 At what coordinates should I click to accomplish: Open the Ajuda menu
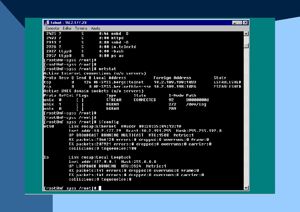point(95,28)
